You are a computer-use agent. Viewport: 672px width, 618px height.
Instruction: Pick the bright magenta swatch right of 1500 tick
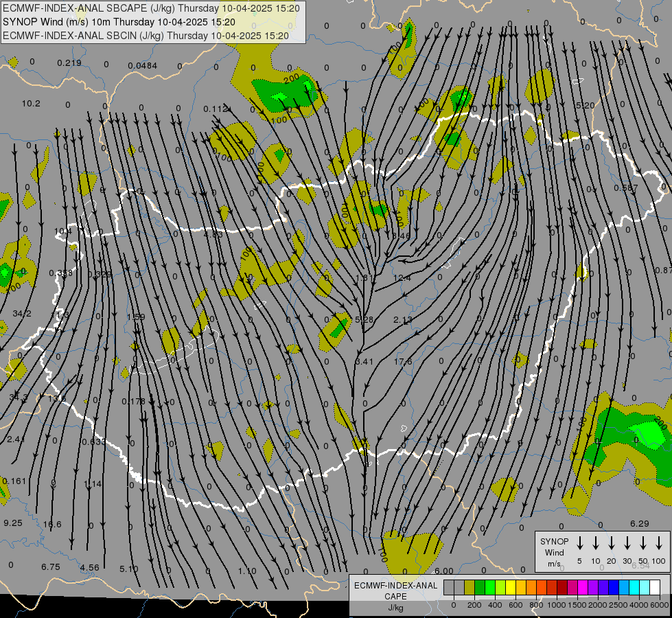[x=583, y=587]
